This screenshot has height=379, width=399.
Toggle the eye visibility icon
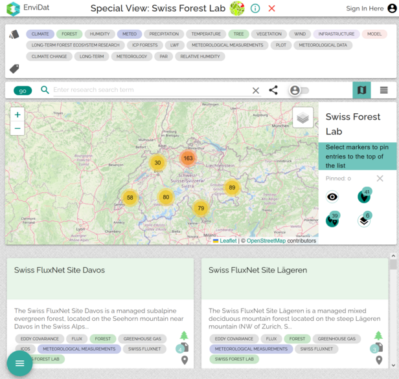coord(332,197)
